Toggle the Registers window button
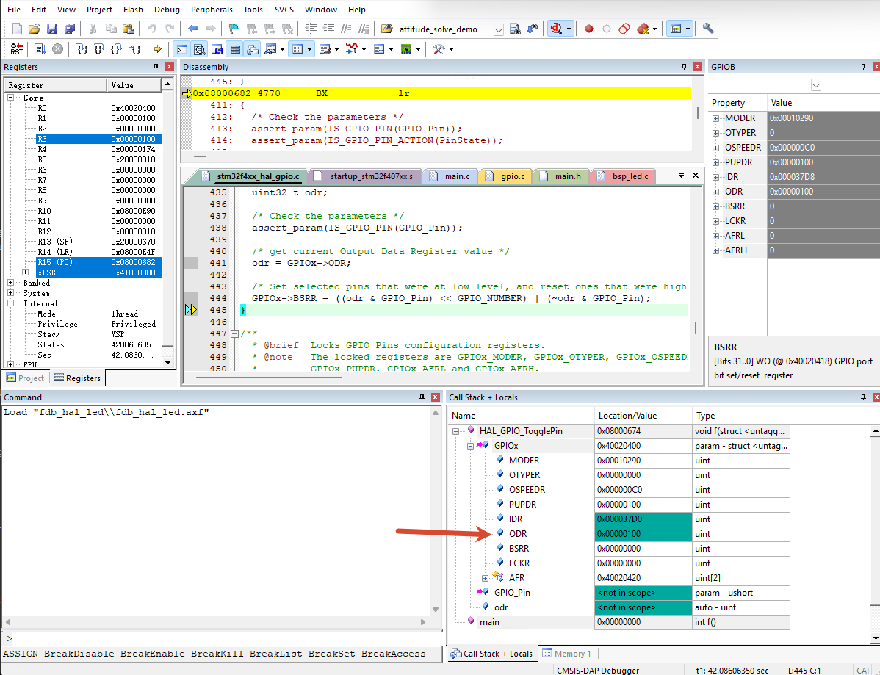The width and height of the screenshot is (880, 675). [235, 49]
